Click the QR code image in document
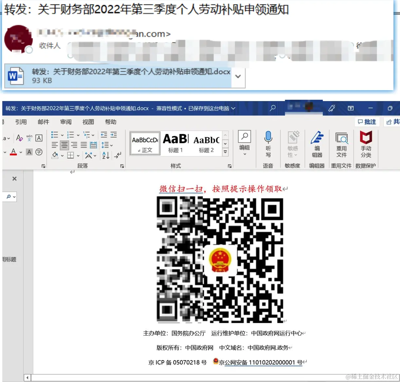400x382 pixels. point(220,259)
